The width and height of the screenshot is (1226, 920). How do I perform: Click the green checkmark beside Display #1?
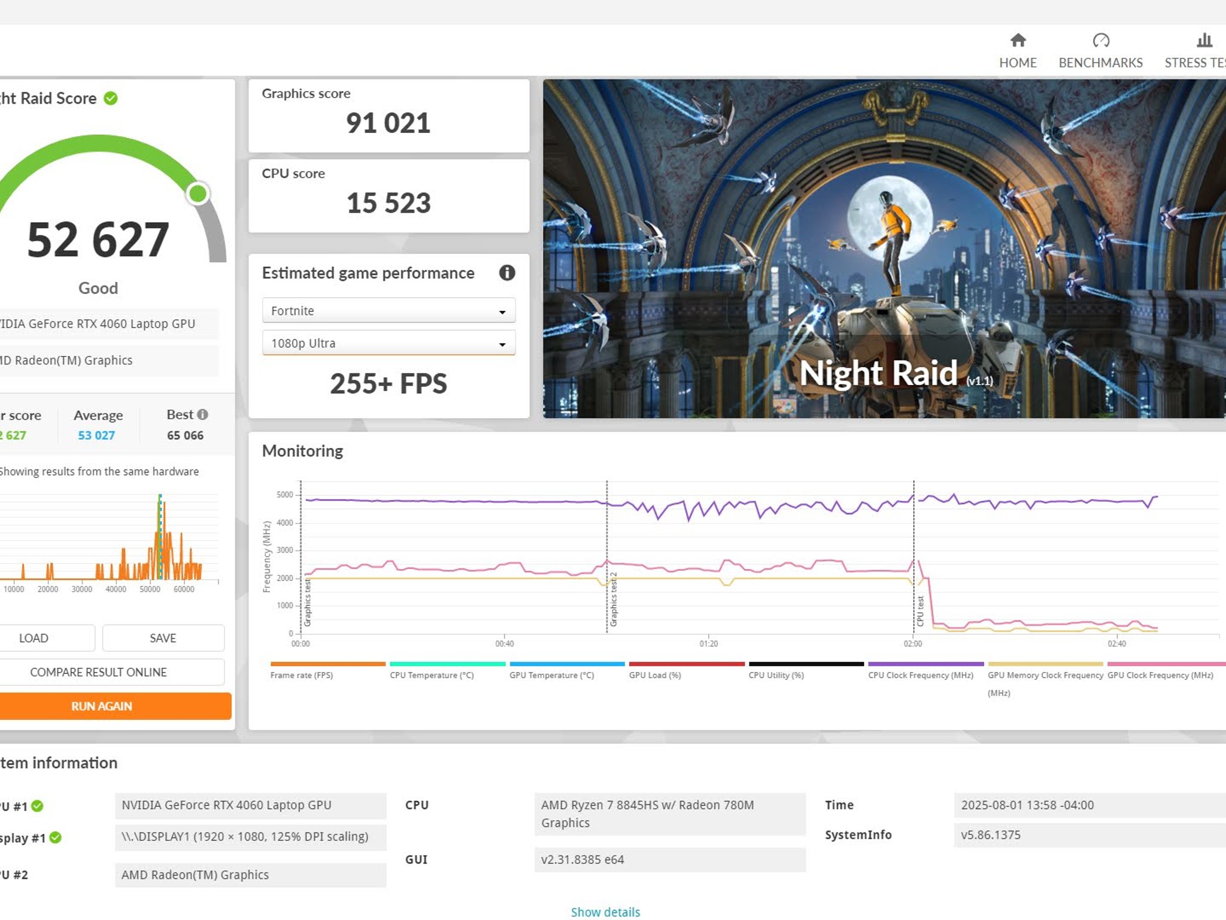click(54, 837)
